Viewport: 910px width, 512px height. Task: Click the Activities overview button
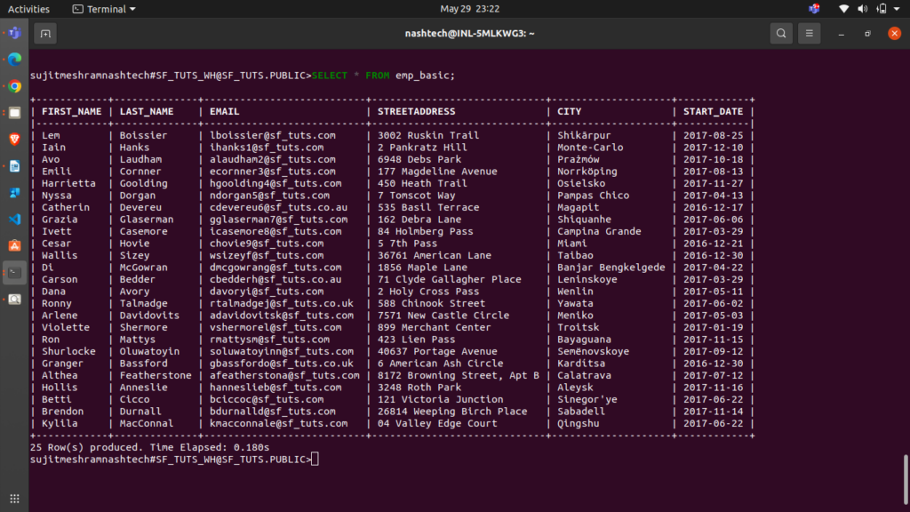pyautogui.click(x=28, y=9)
